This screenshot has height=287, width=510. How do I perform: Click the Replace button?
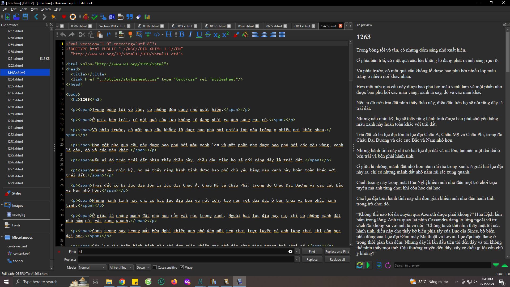coord(312,259)
